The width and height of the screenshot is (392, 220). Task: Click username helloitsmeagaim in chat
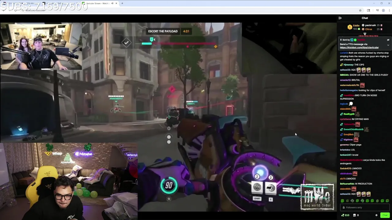coord(349,90)
